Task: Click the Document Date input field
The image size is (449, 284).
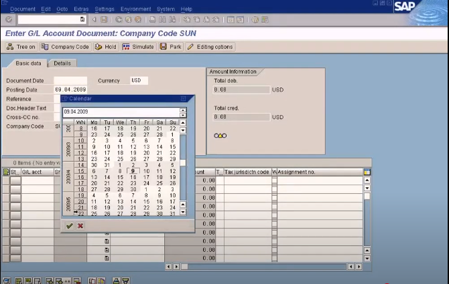Action: pos(70,80)
